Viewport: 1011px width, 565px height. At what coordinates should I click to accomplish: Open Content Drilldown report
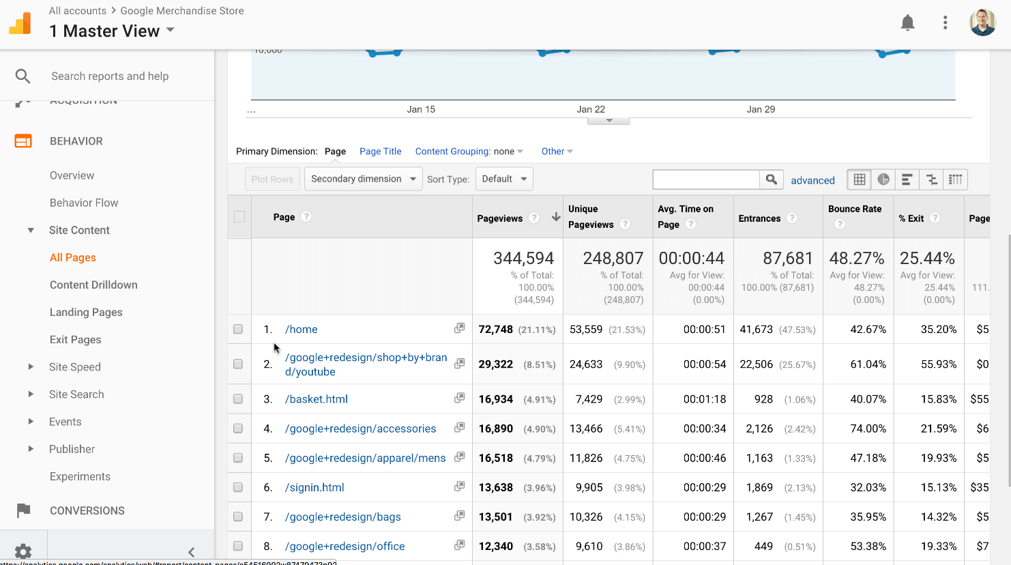point(93,285)
